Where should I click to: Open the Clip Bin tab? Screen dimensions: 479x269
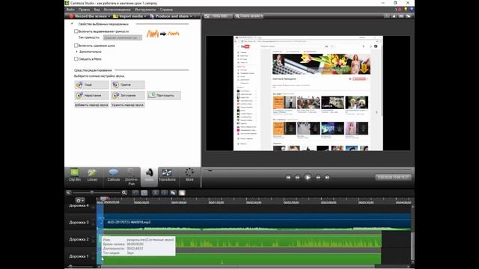pos(75,175)
